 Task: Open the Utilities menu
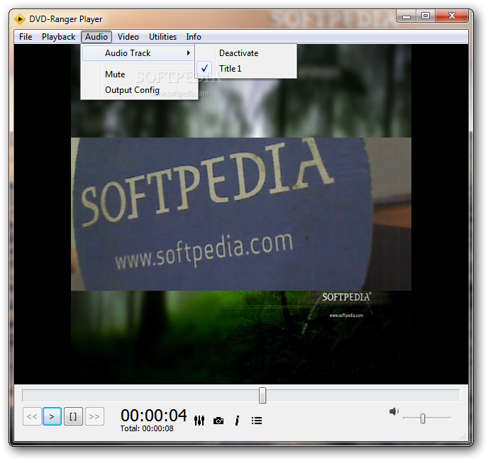pos(162,37)
